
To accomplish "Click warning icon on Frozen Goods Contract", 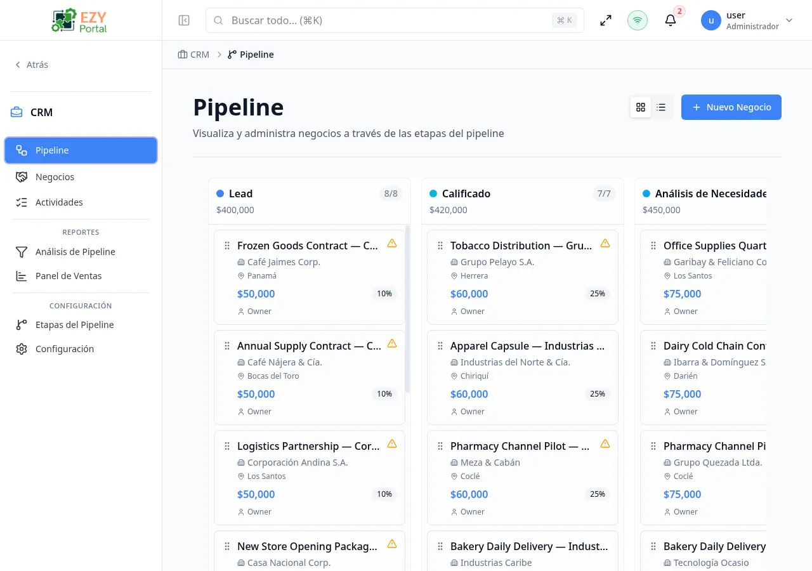I will pyautogui.click(x=392, y=243).
